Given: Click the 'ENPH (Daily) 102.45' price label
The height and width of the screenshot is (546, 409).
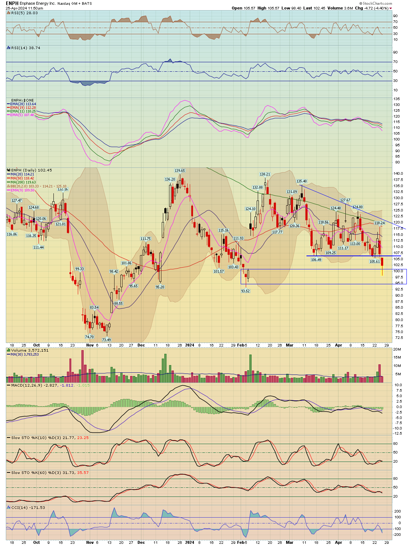Looking at the screenshot, I should point(32,170).
